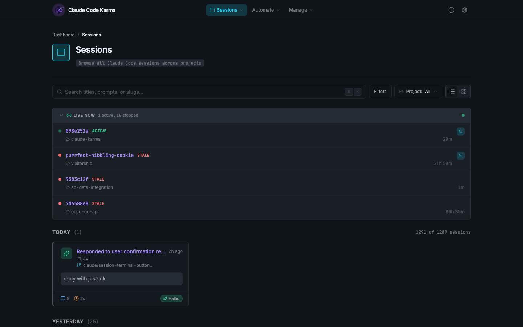523x327 pixels.
Task: Click the search magnifier icon
Action: coord(60,92)
